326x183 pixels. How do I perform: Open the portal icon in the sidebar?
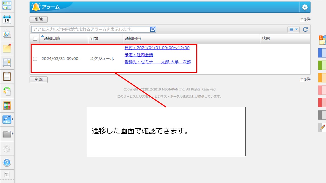(x=7, y=5)
